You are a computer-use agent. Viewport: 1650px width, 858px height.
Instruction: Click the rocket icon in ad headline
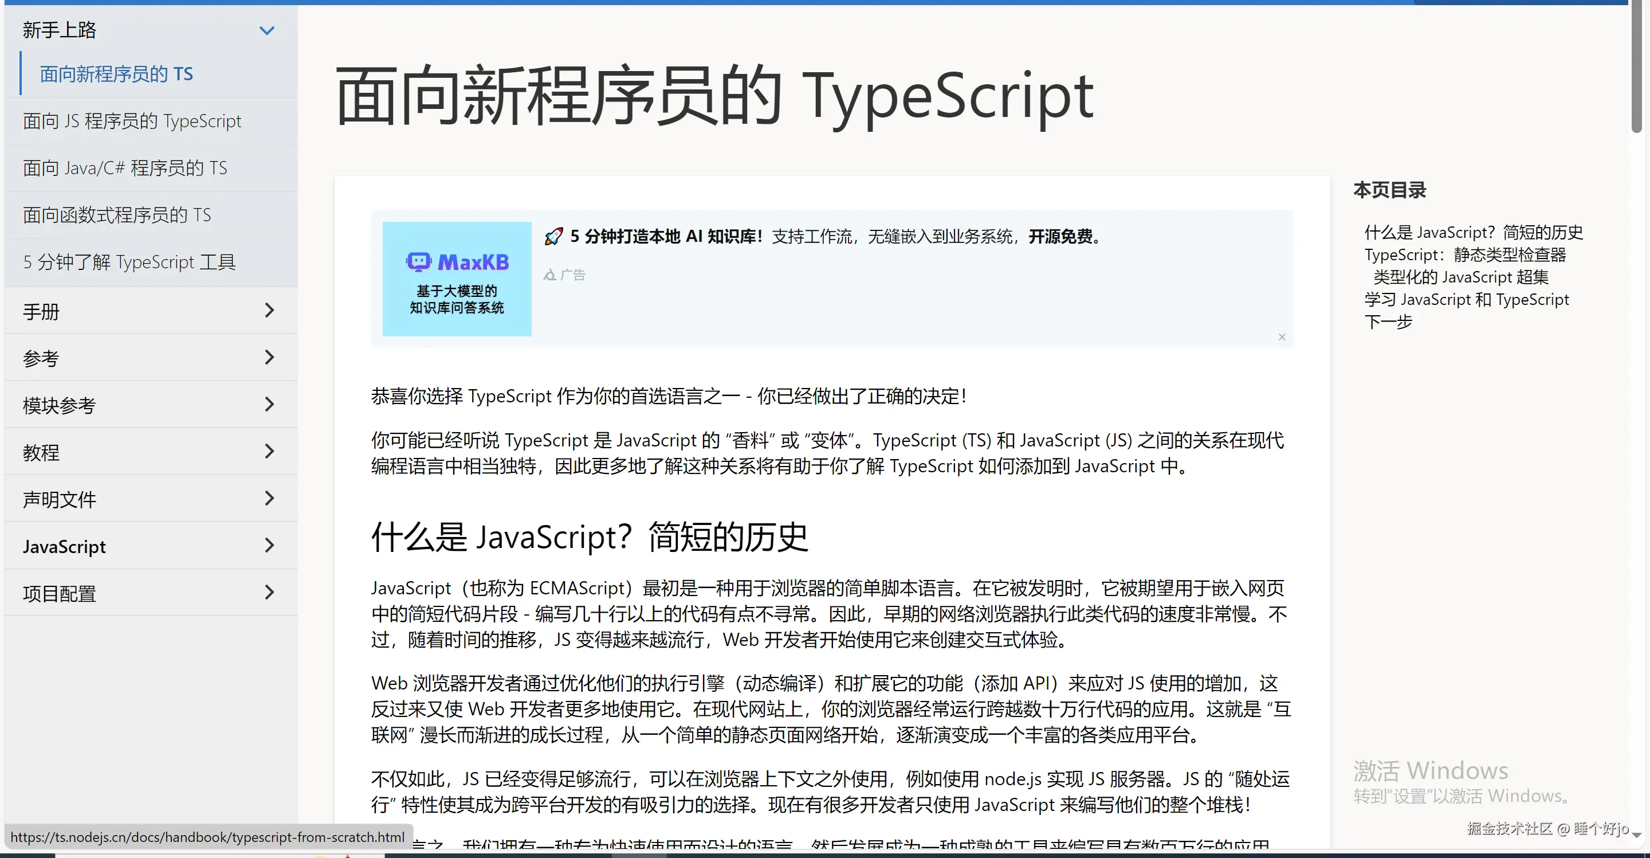pyautogui.click(x=553, y=237)
